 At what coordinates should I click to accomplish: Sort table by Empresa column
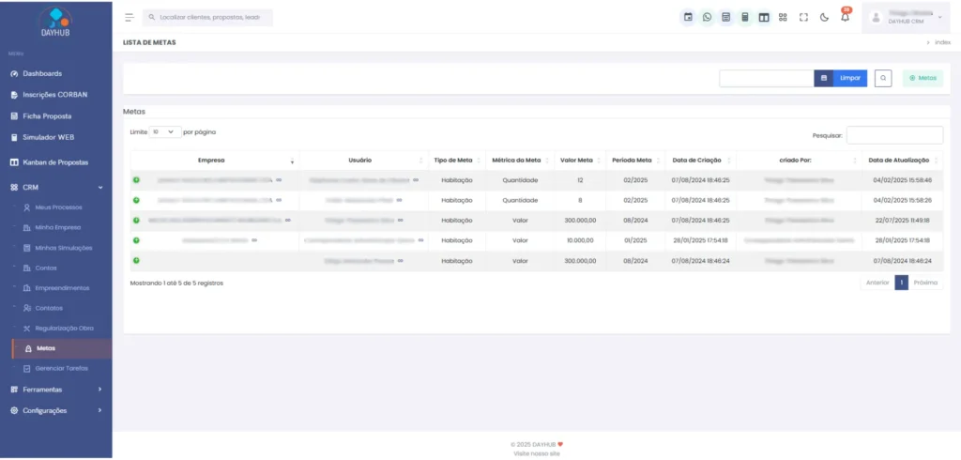click(x=215, y=161)
